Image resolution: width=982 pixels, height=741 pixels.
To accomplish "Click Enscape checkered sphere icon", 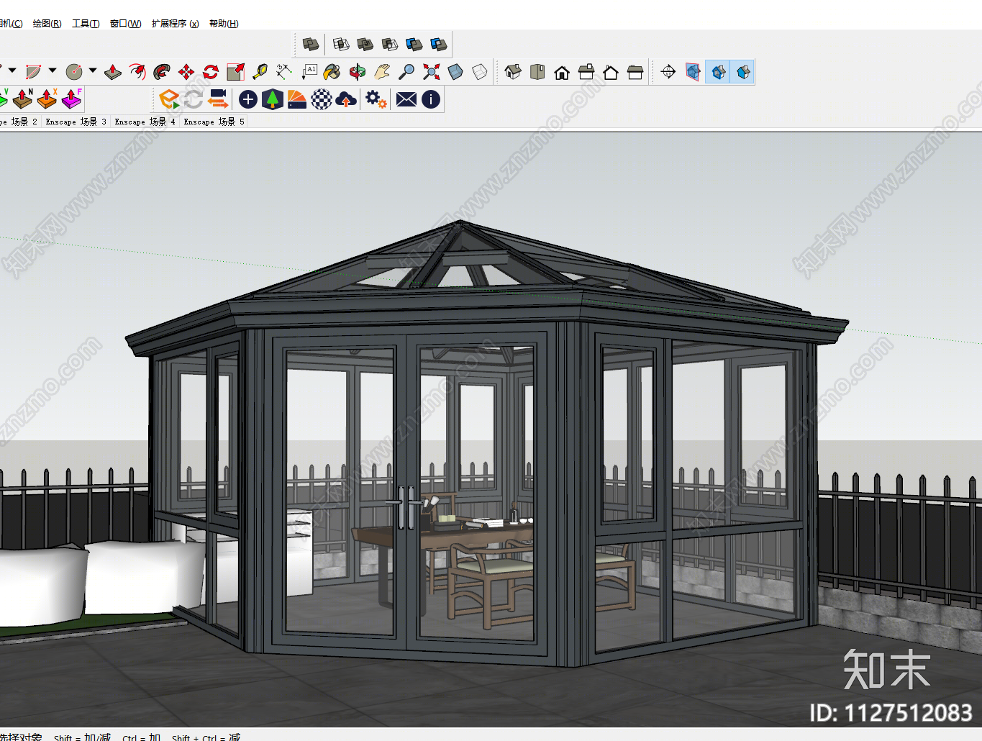I will click(322, 99).
